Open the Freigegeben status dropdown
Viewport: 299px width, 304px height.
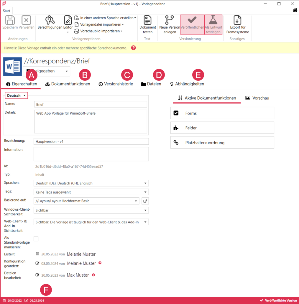[x=47, y=71]
